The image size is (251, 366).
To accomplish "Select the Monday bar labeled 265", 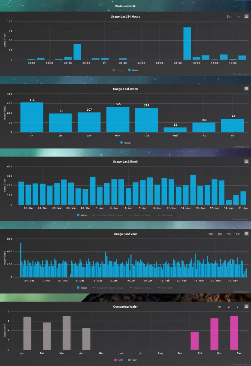I will click(118, 120).
